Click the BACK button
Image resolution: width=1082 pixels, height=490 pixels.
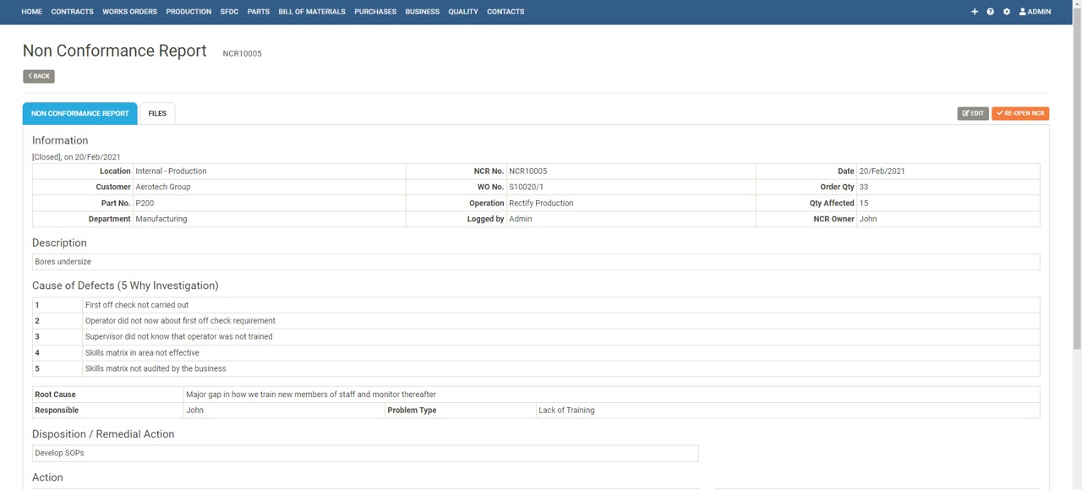(38, 76)
